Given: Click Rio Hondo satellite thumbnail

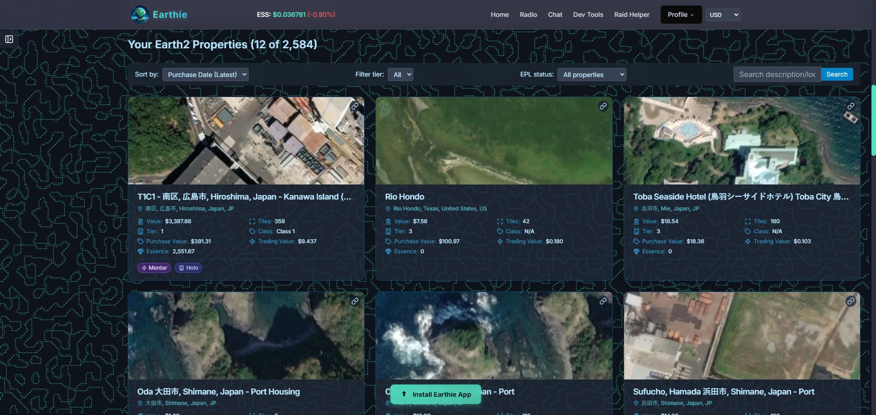Looking at the screenshot, I should [494, 141].
